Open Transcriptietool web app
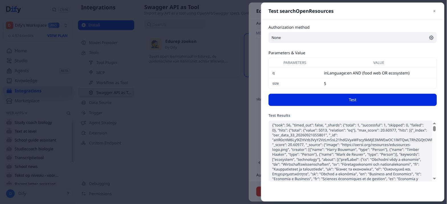This screenshot has height=204, width=447. [x=38, y=158]
